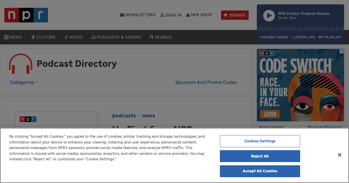
Task: Expand Listen Live in player
Action: tap(303, 37)
